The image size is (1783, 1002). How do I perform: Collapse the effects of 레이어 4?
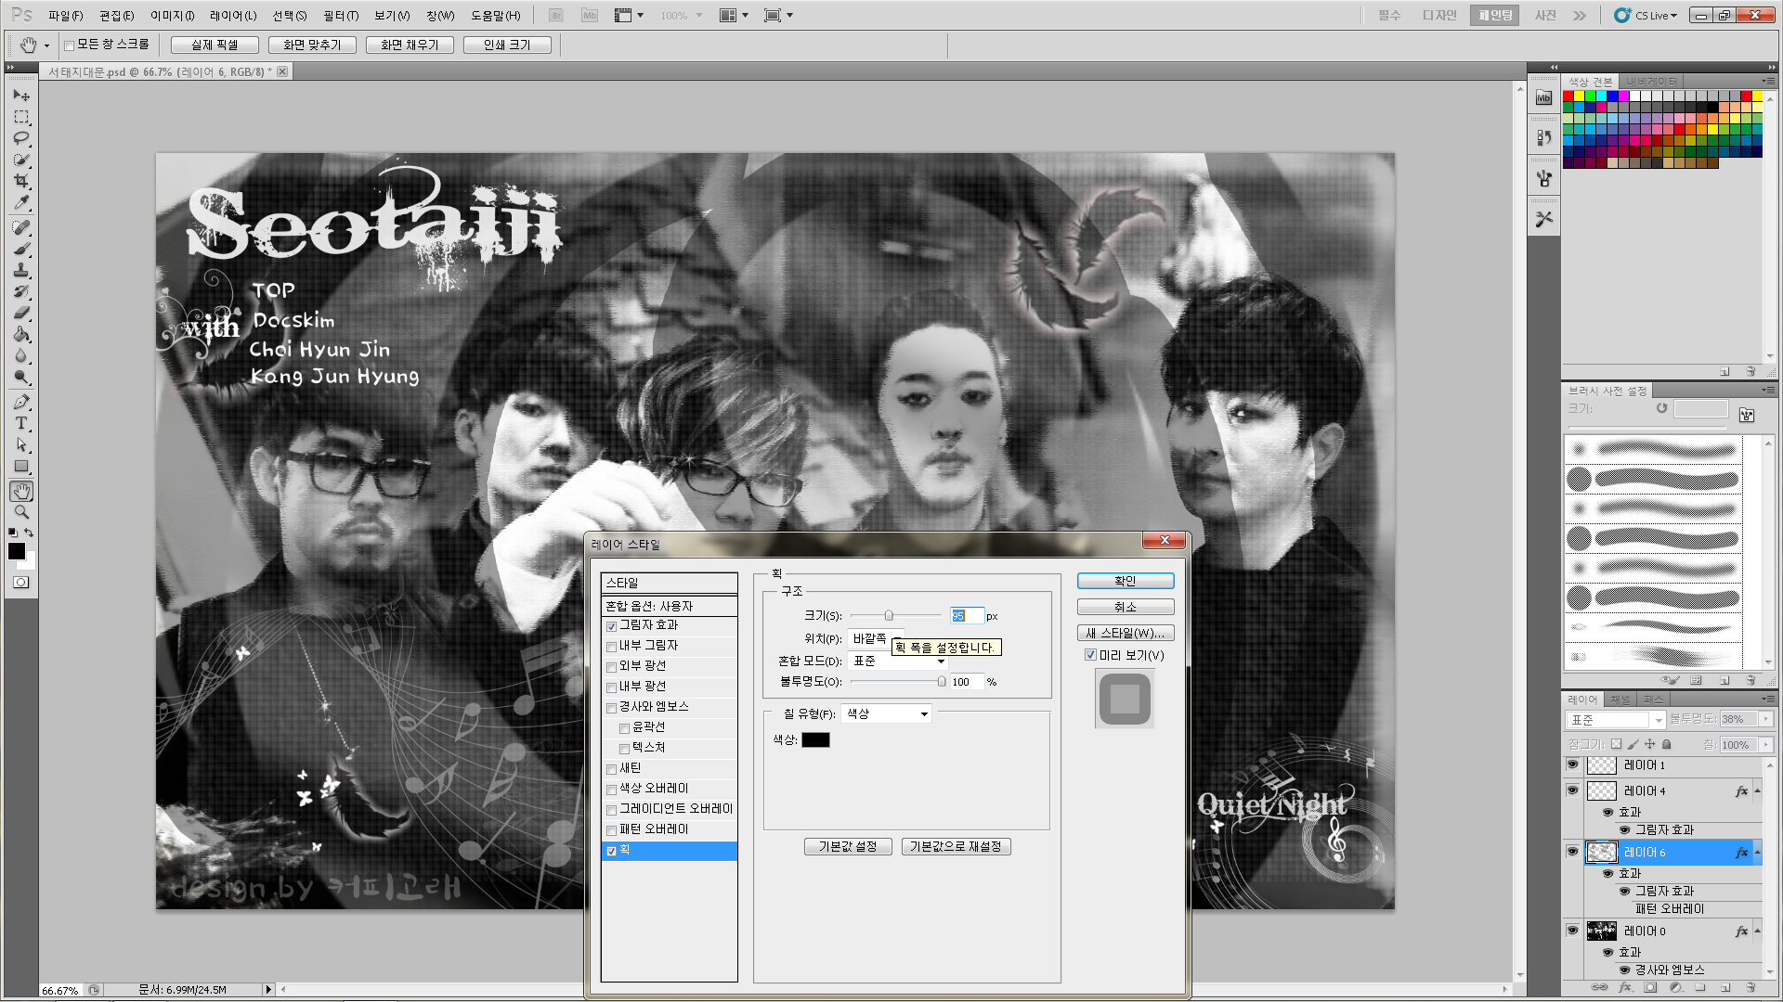pyautogui.click(x=1757, y=791)
